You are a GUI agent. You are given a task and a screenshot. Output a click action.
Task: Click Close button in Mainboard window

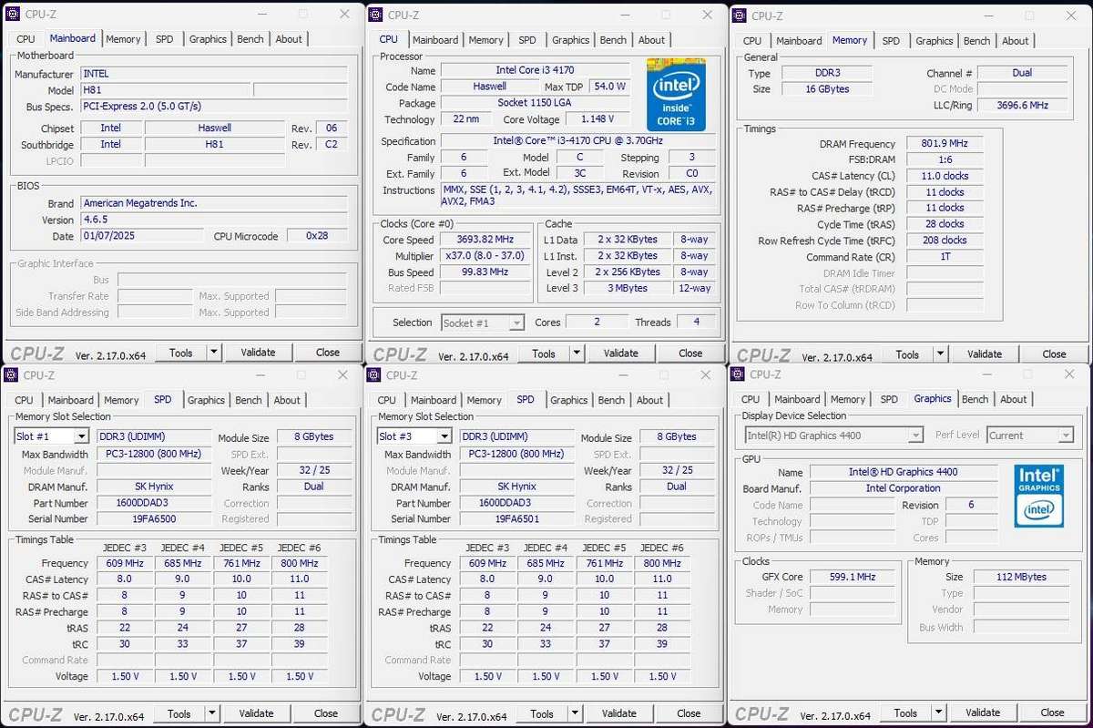[328, 353]
